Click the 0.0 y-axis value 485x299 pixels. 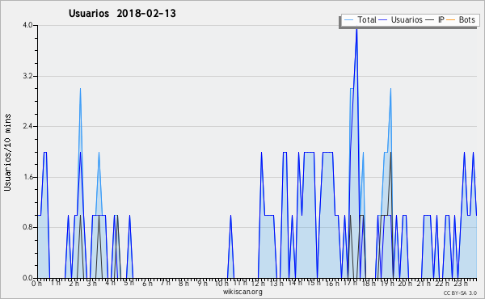tap(27, 278)
